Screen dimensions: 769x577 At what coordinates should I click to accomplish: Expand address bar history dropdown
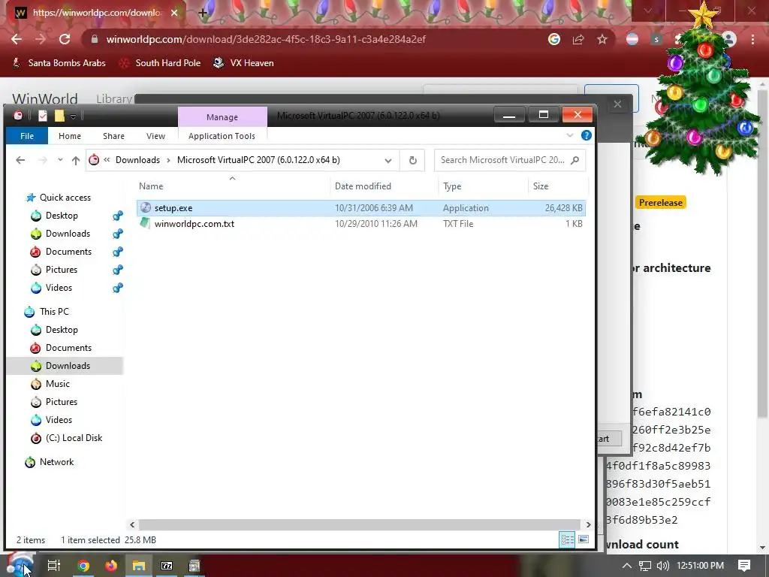pos(388,161)
